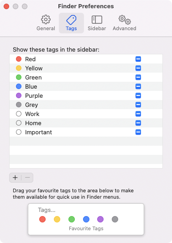Select the Important tag row label
The width and height of the screenshot is (172, 243).
pyautogui.click(x=38, y=132)
